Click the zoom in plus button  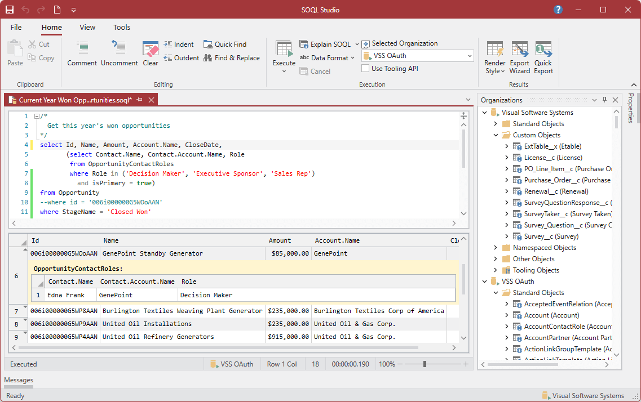point(466,364)
